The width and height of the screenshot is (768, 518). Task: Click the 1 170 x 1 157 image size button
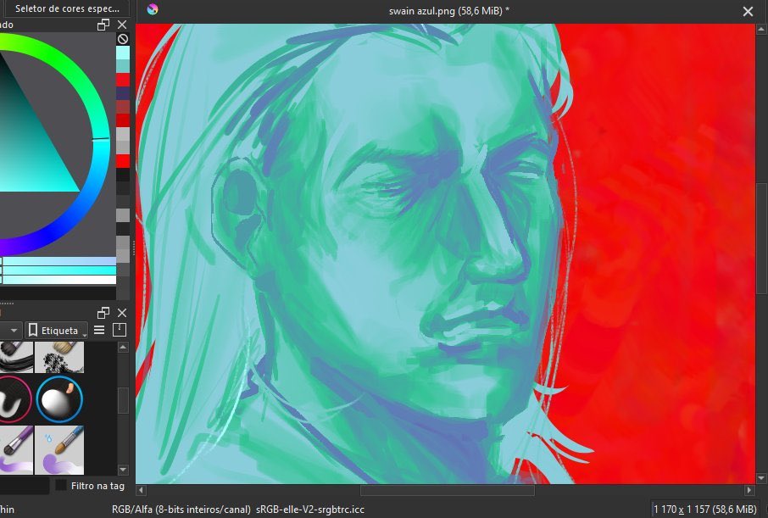coord(704,510)
